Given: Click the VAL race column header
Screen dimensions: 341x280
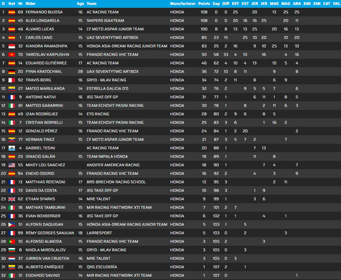Looking at the screenshot, I should click(x=337, y=3).
